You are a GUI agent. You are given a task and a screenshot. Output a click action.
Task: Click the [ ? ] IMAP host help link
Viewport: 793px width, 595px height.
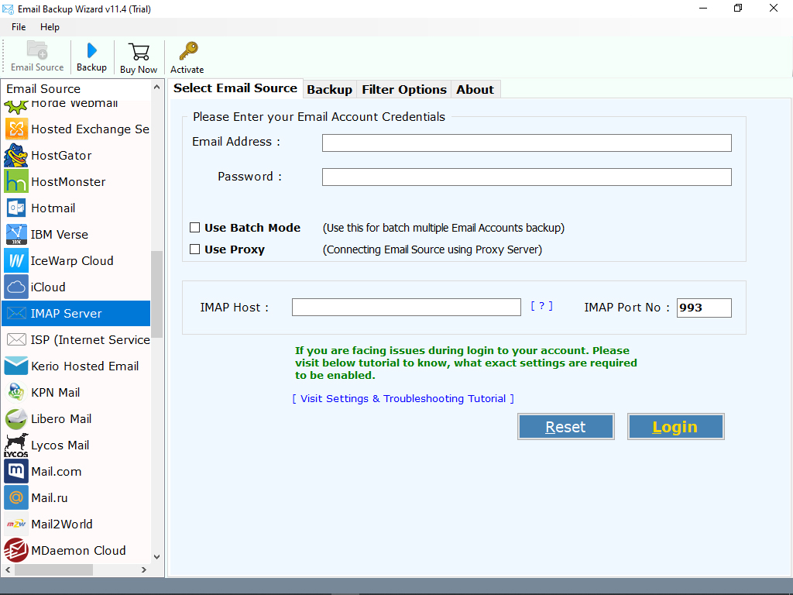[541, 305]
